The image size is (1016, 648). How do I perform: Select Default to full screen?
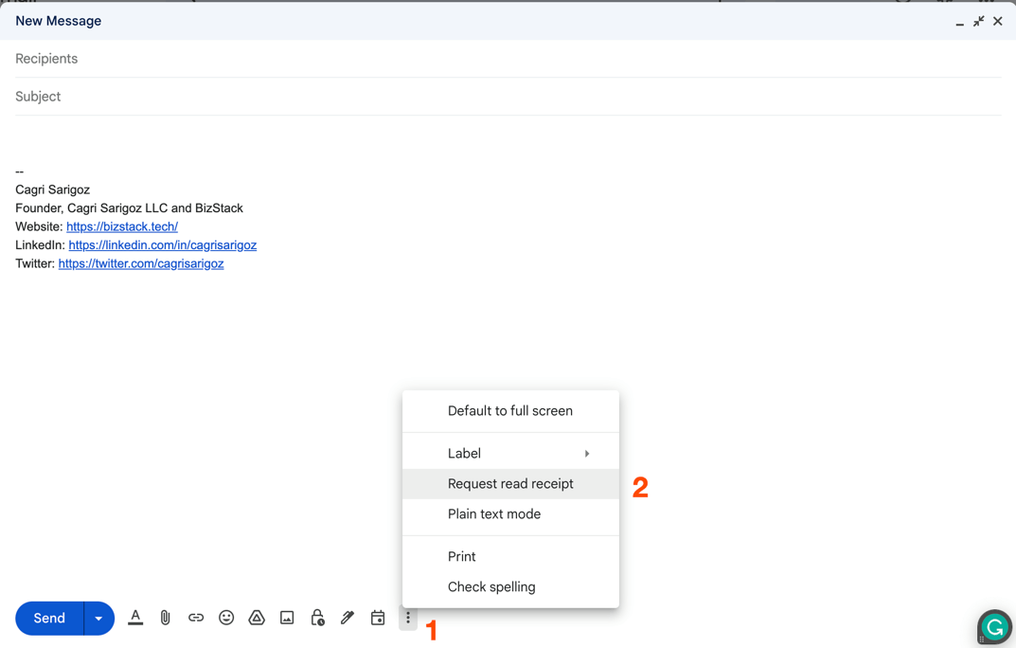(510, 410)
